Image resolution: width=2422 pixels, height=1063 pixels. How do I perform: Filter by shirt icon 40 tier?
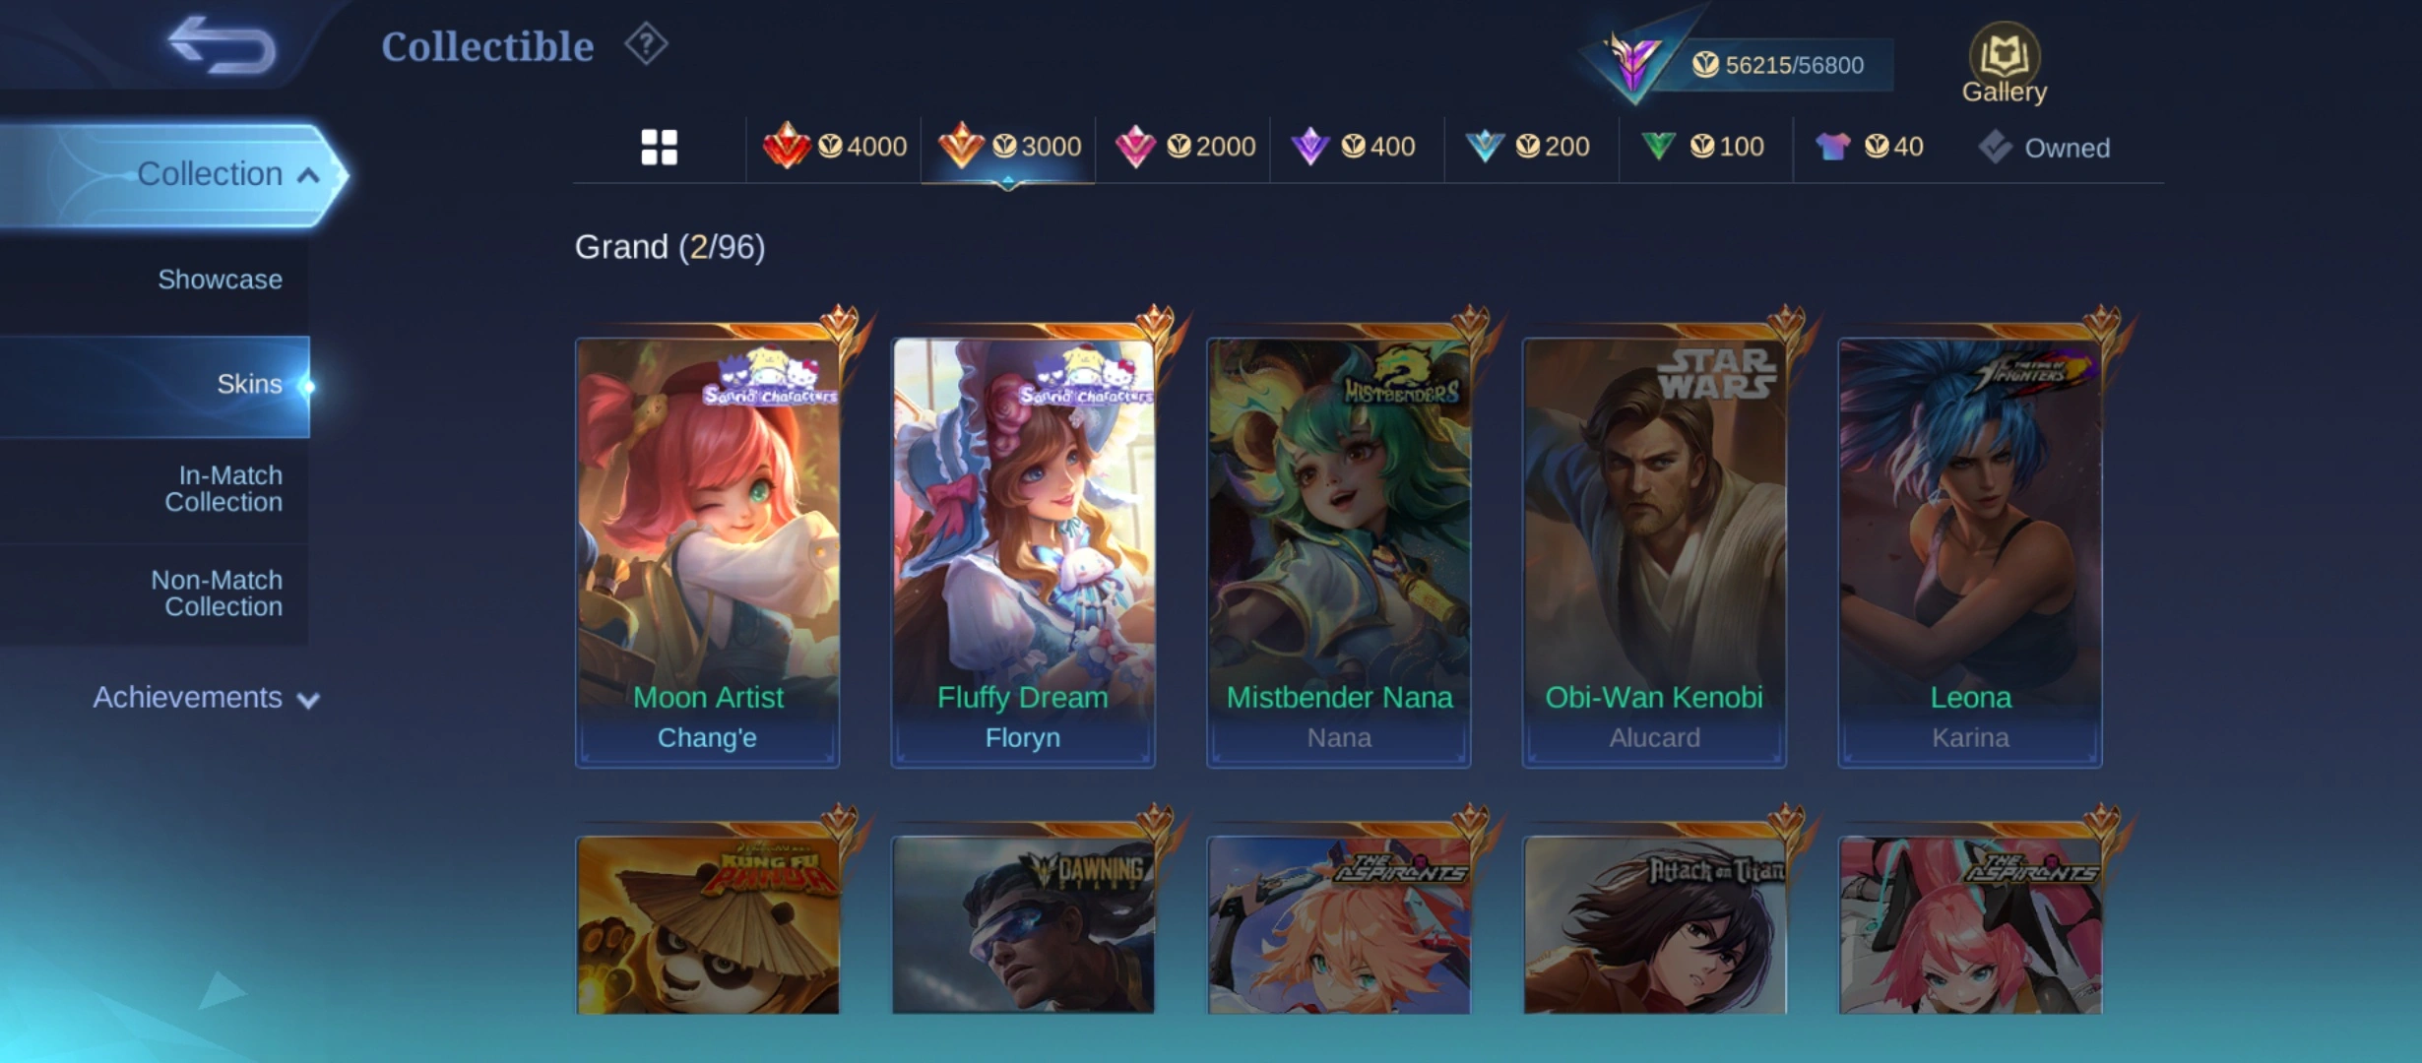click(x=1870, y=147)
